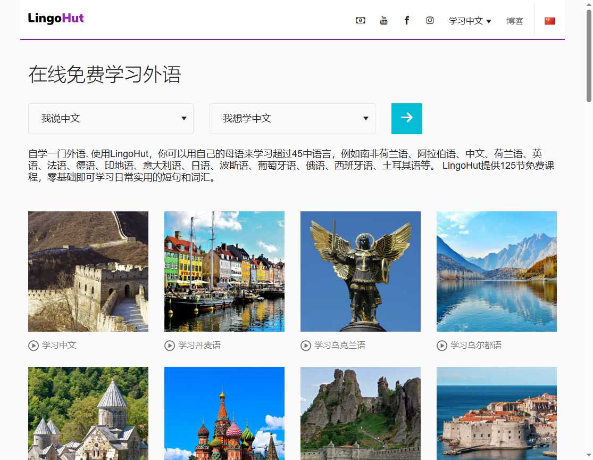The image size is (593, 460).
Task: Select the Great Wall thumbnail image
Action: 88,272
